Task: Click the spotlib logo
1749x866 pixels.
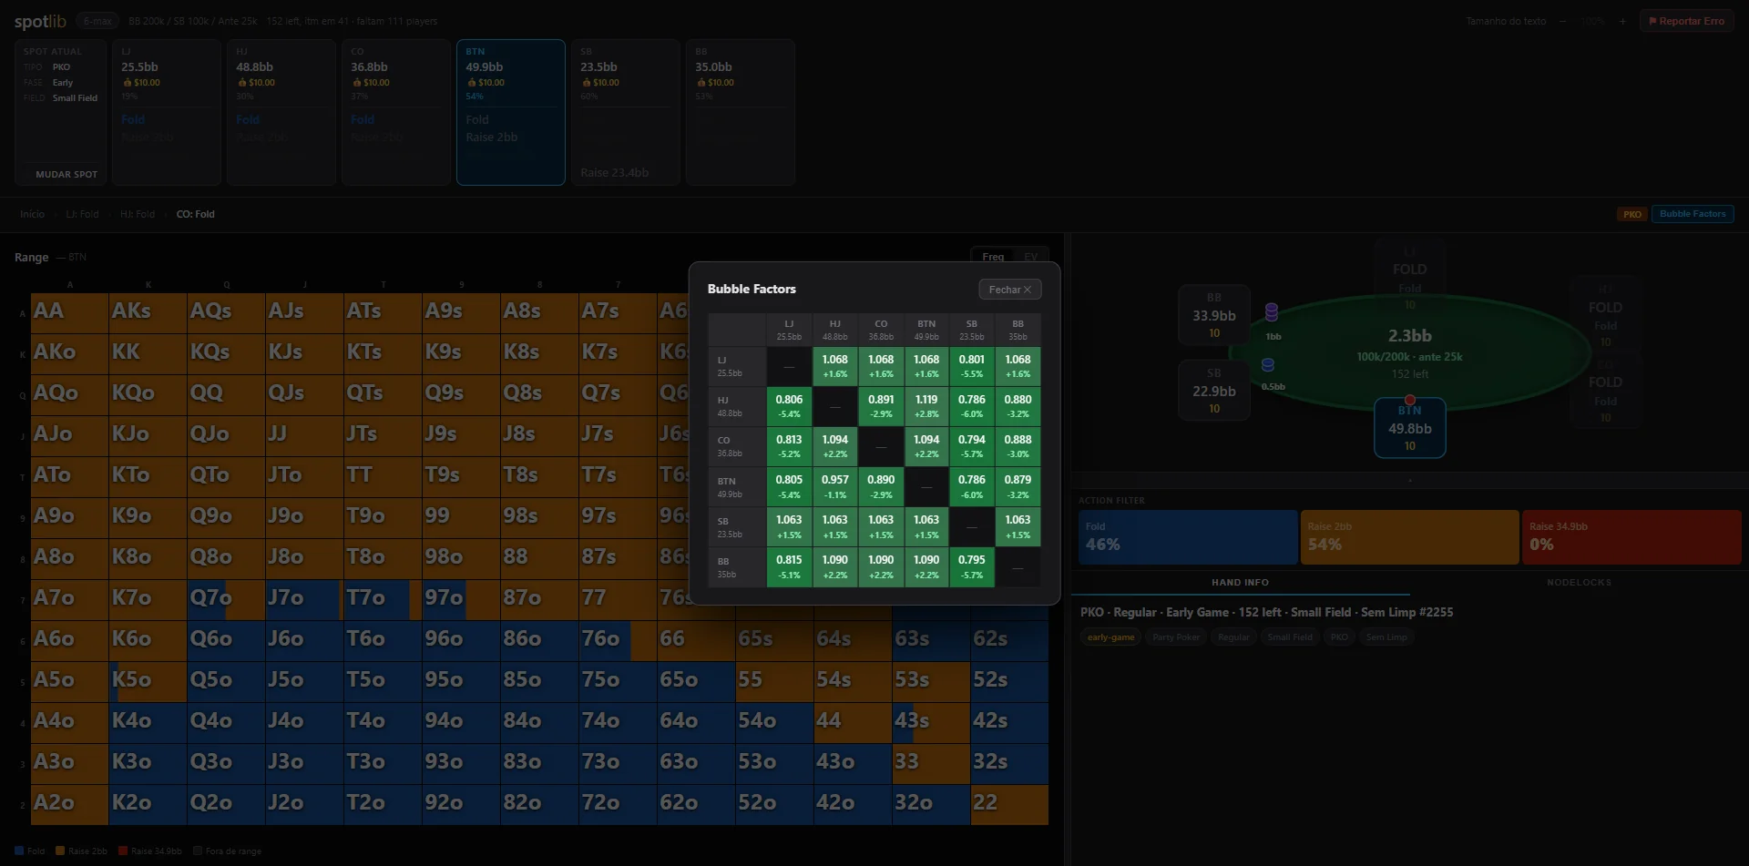Action: click(x=40, y=21)
